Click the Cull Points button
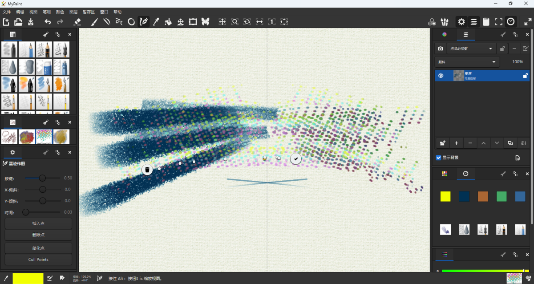534x284 pixels. point(38,260)
